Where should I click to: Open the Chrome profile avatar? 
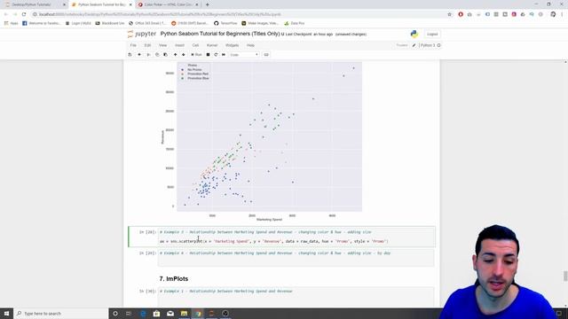coord(553,14)
